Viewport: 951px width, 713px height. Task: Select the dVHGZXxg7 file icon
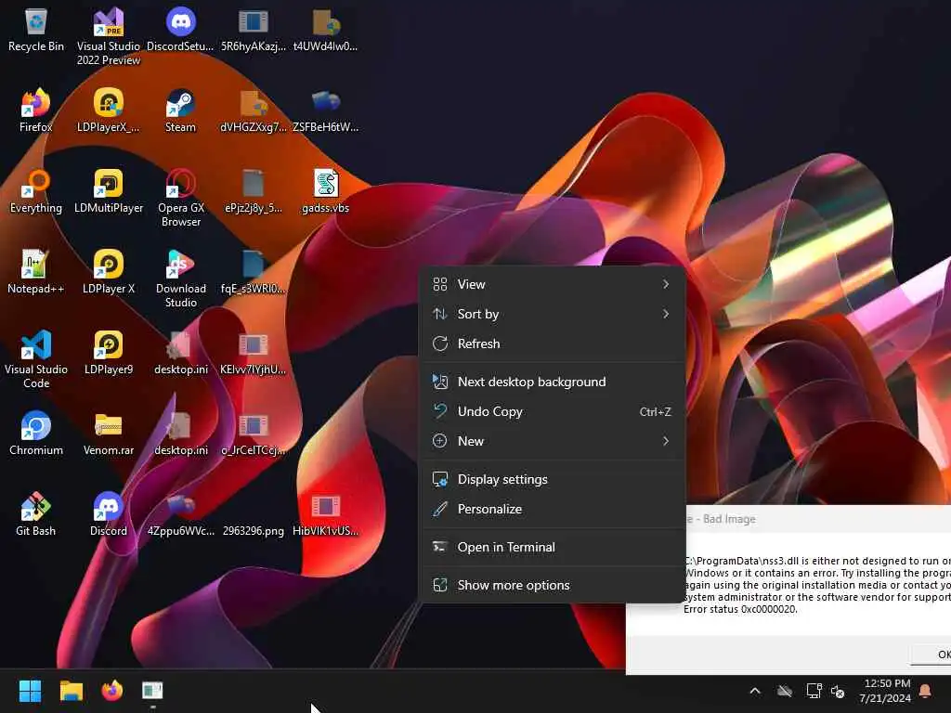(254, 110)
